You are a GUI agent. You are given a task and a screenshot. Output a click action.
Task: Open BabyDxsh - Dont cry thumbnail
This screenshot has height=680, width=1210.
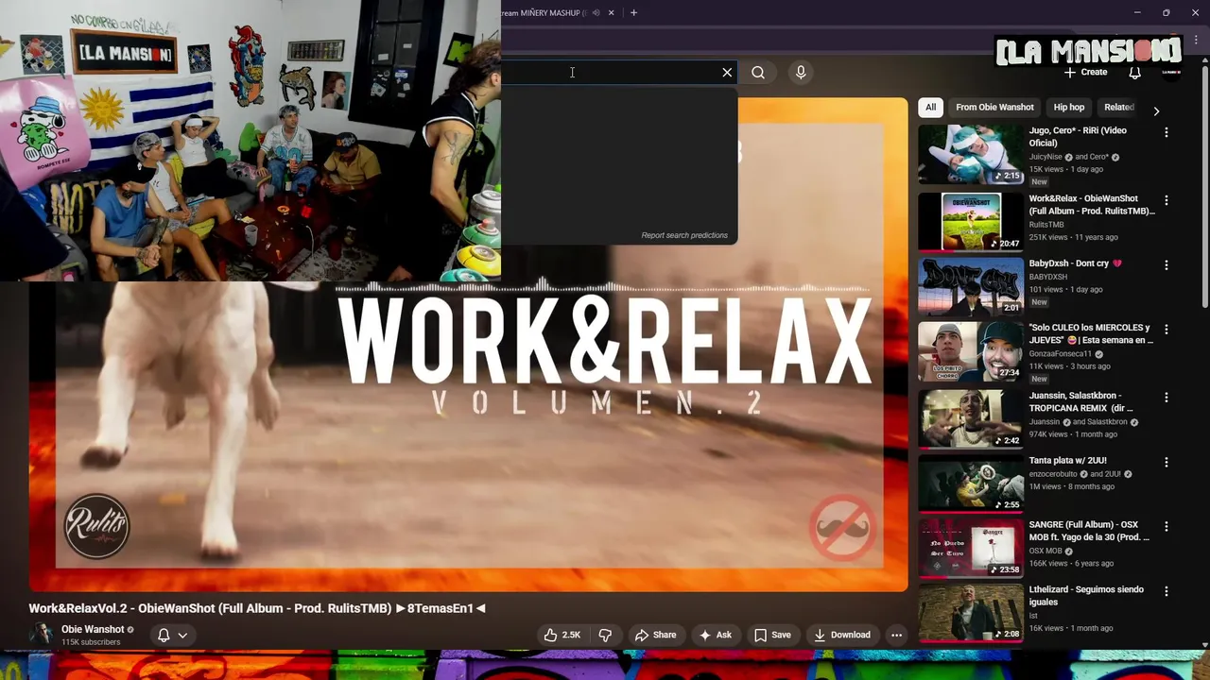coord(971,285)
